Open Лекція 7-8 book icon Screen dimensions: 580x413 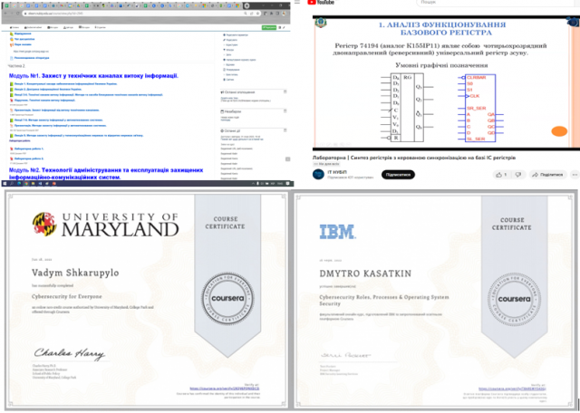[x=12, y=120]
